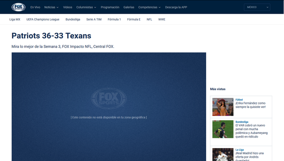Select UEFA Champions League tab
Screen dimensions: 284x161
[x=43, y=19]
